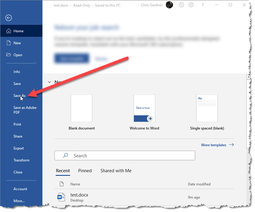Image resolution: width=255 pixels, height=212 pixels.
Task: Select the Single spaced (blank) template
Action: click(x=207, y=108)
